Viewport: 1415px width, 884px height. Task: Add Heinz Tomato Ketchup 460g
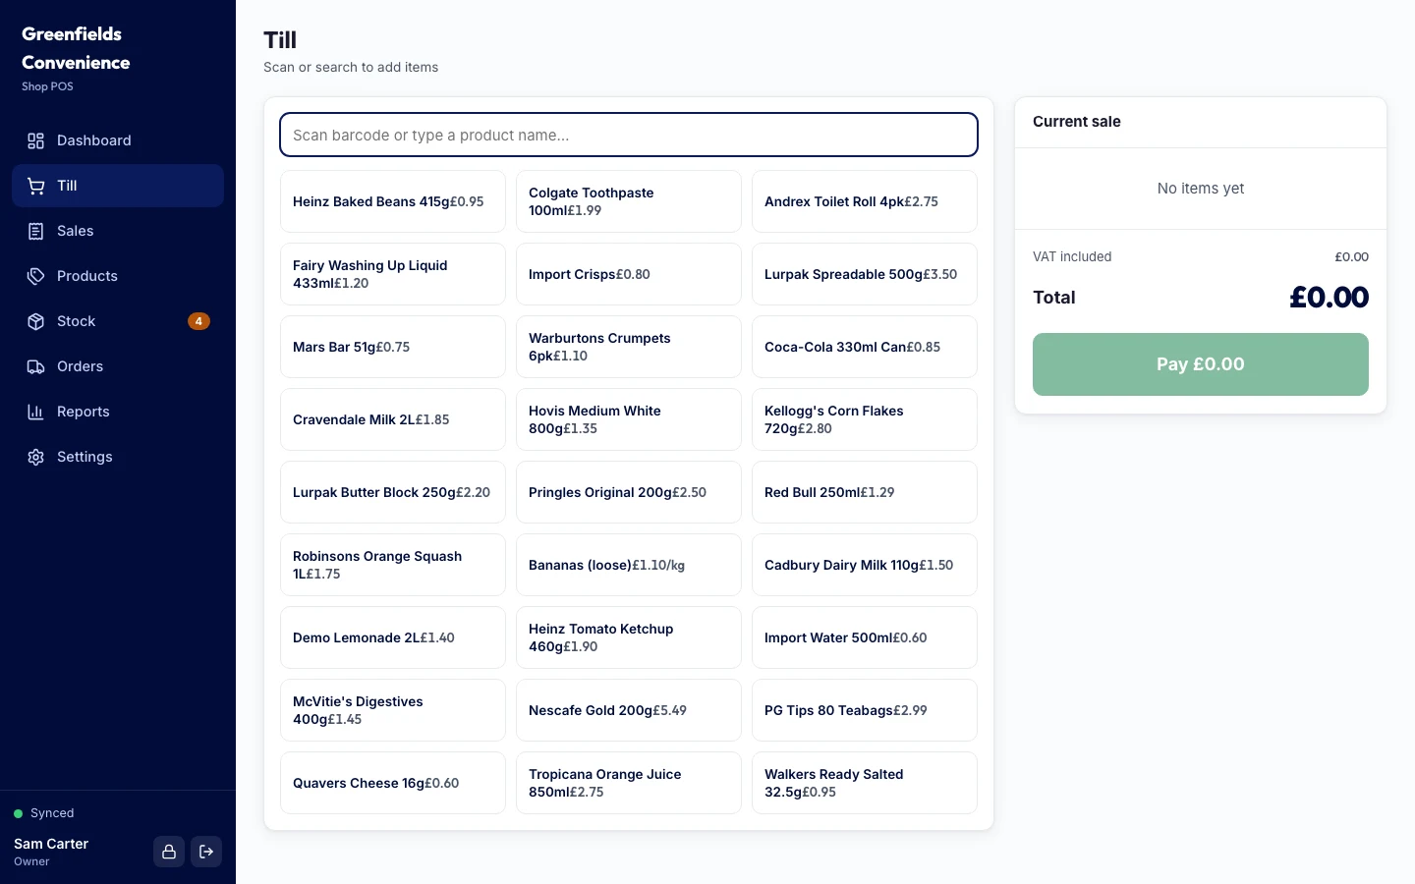click(629, 637)
